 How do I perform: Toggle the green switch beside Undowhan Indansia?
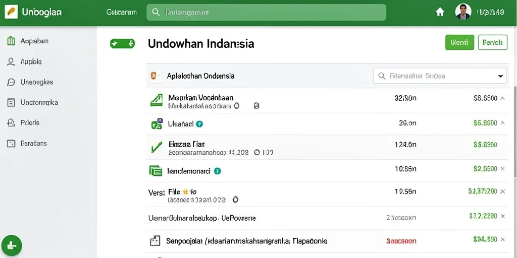pyautogui.click(x=122, y=43)
